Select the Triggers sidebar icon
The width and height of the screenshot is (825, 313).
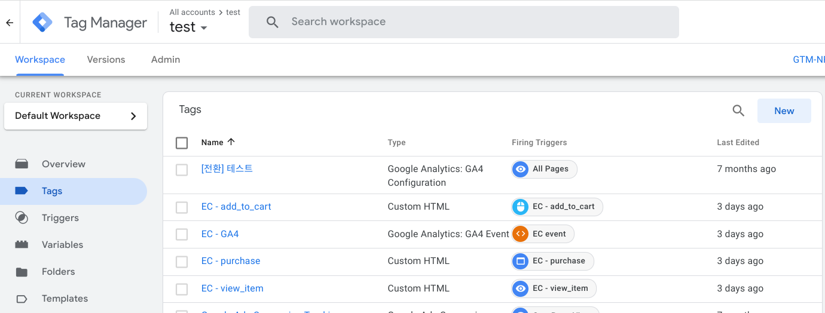[x=22, y=218]
